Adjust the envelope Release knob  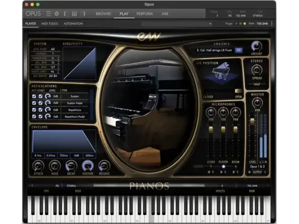104,166
